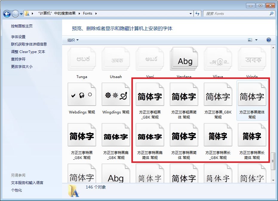The height and width of the screenshot is (201, 278).
Task: Click the Tunga font icon
Action: point(82,60)
